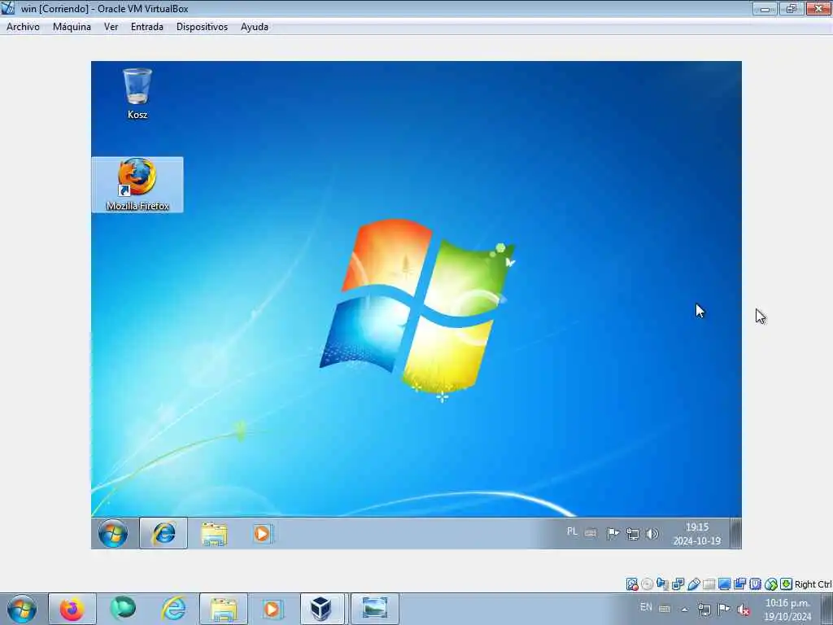
Task: Open host Action Center flag icon
Action: pos(723,609)
